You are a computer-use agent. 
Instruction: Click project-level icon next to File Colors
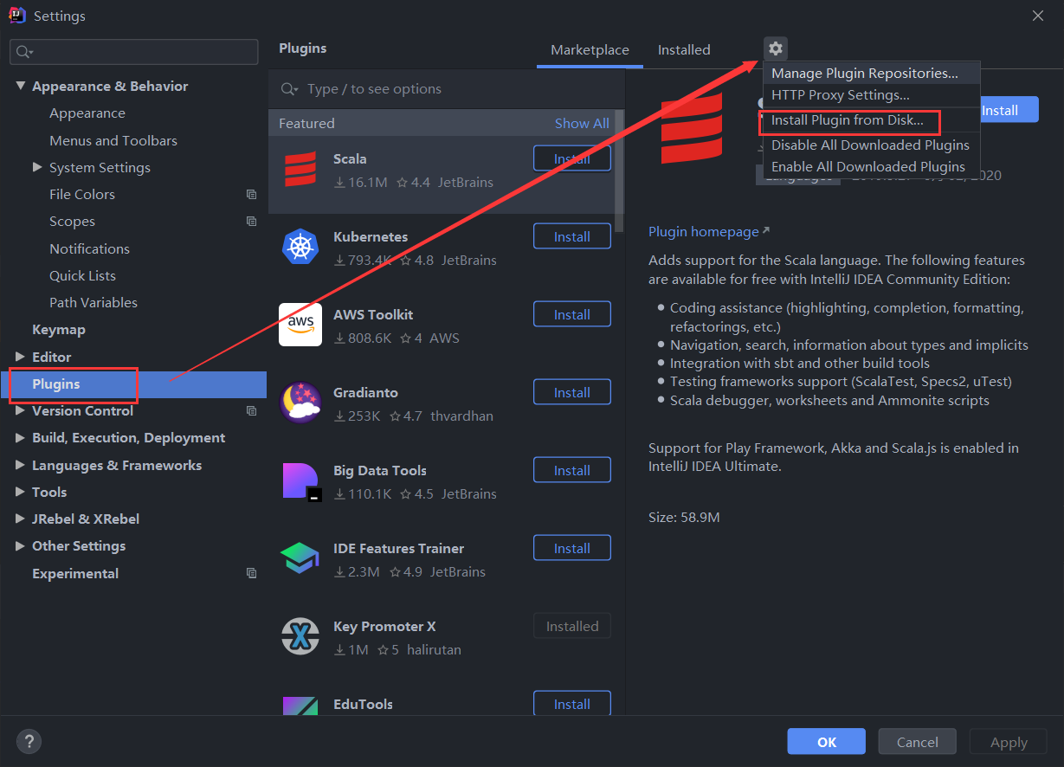(251, 195)
